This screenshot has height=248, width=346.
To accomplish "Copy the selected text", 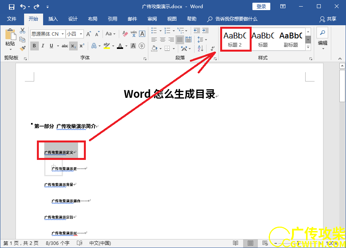I will coord(22,40).
